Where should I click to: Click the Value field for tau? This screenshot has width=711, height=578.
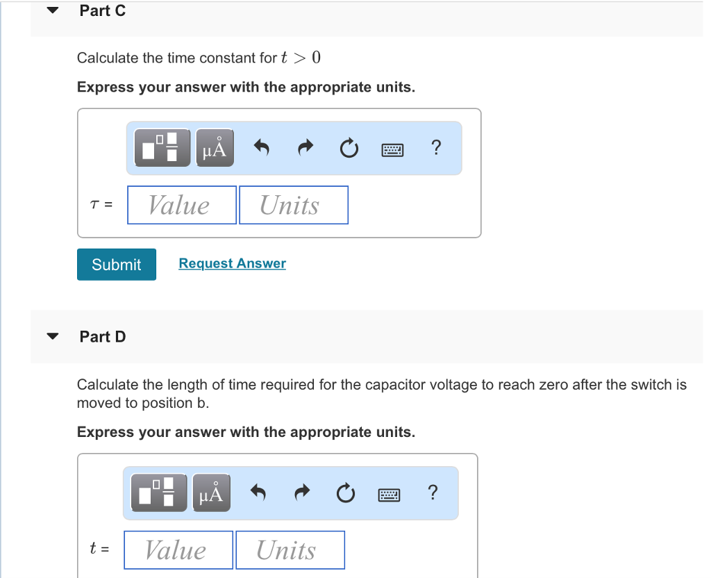181,204
